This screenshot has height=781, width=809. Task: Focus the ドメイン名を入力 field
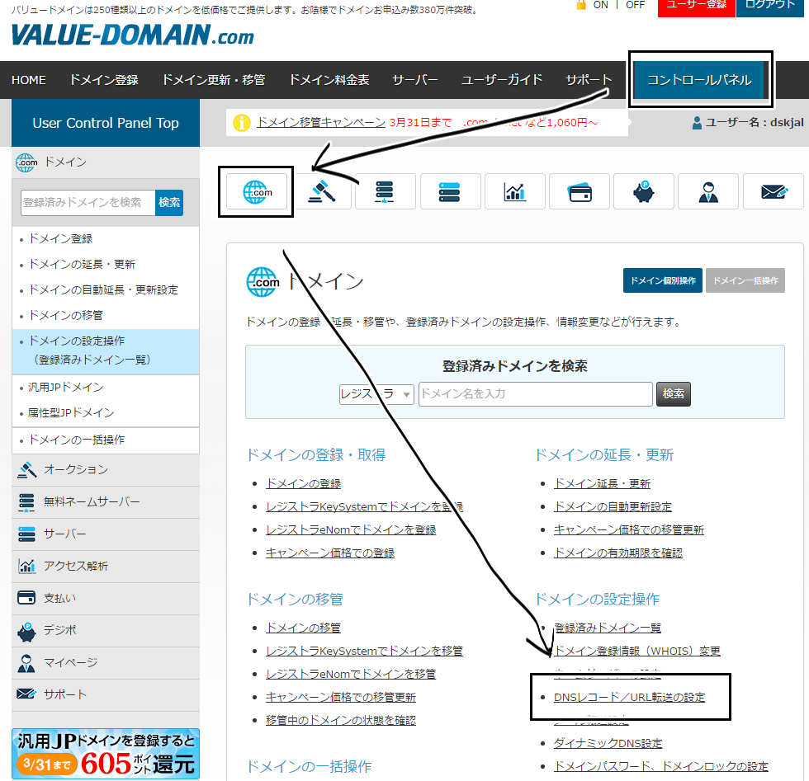point(536,394)
